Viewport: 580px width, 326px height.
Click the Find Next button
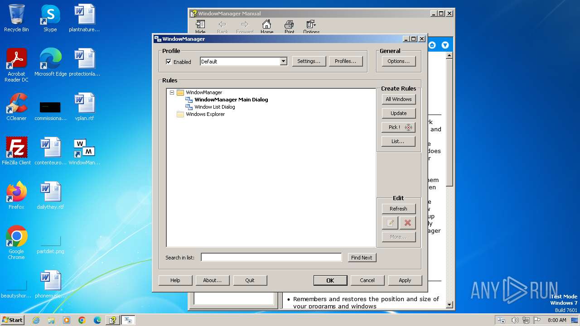tap(362, 258)
